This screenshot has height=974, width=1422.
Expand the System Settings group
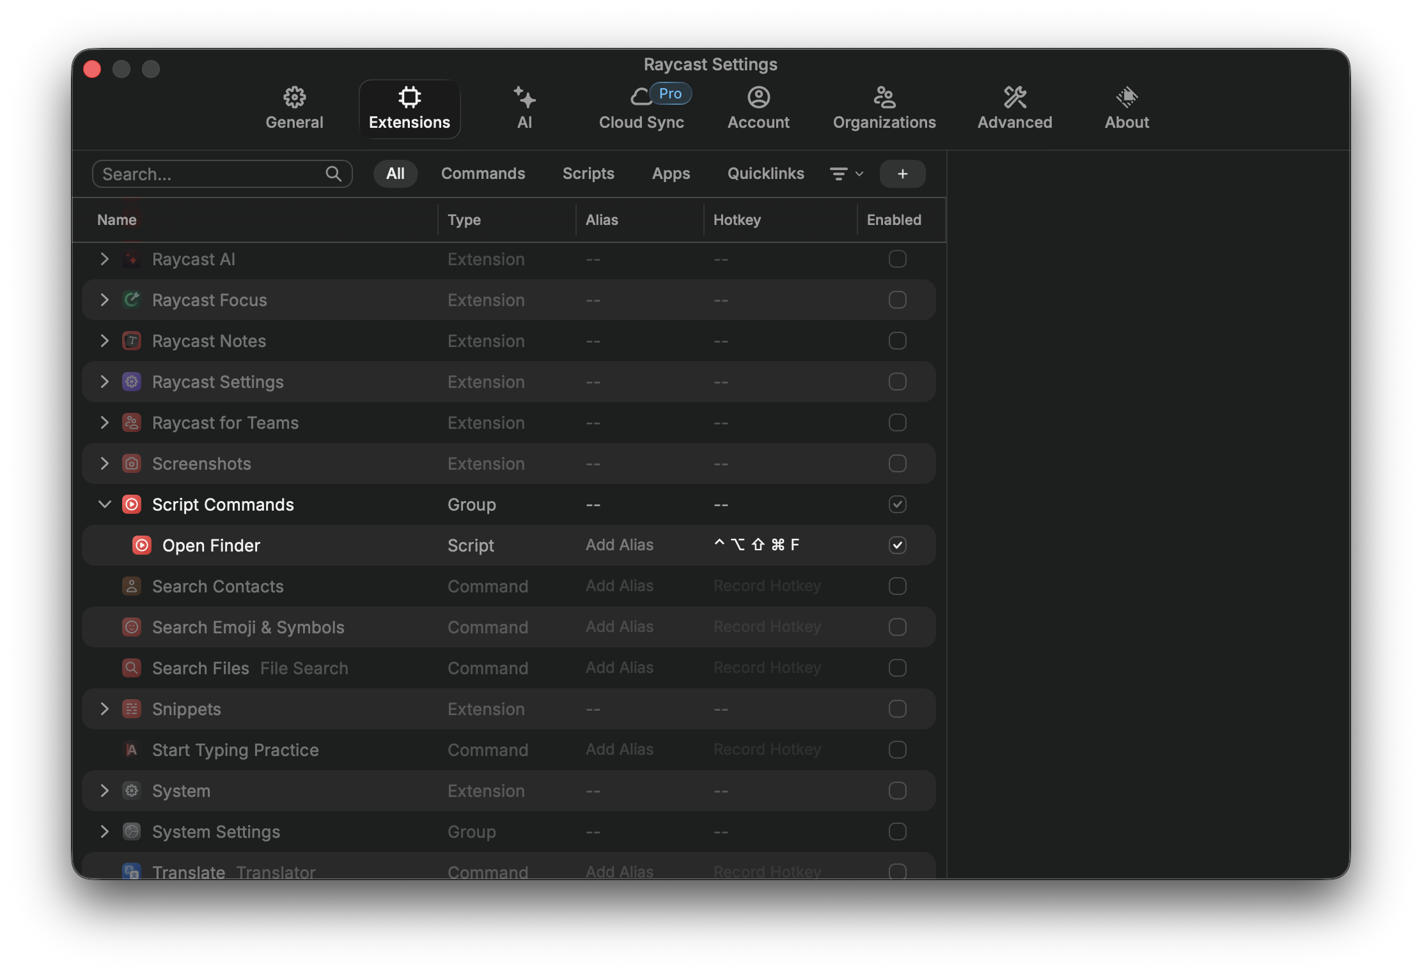point(104,831)
